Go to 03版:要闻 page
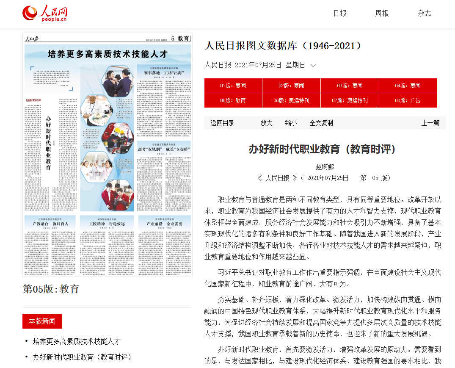The image size is (455, 368). [350, 86]
